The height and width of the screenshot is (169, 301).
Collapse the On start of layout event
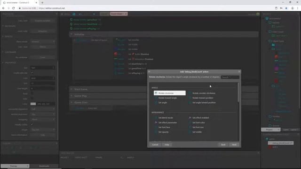[x=74, y=40]
